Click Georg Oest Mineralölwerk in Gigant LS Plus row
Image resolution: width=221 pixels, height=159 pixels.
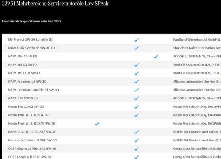(x=197, y=148)
